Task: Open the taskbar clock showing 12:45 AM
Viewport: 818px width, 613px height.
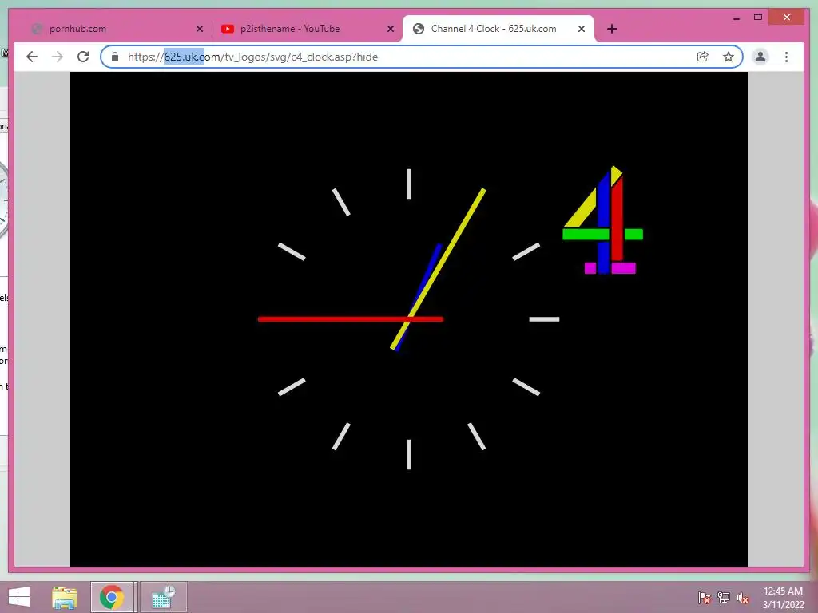Action: point(783,598)
